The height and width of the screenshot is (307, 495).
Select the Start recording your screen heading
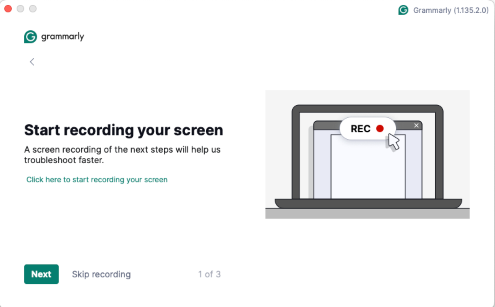123,130
